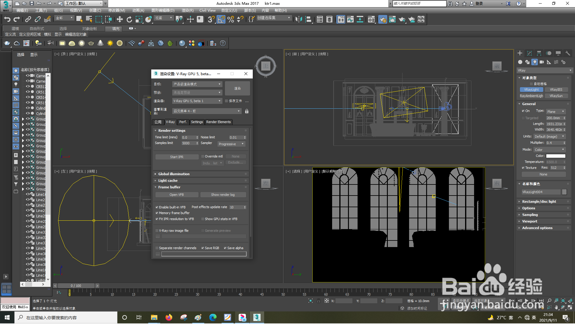
Task: Click the help question mark in toolbar
Action: click(223, 43)
